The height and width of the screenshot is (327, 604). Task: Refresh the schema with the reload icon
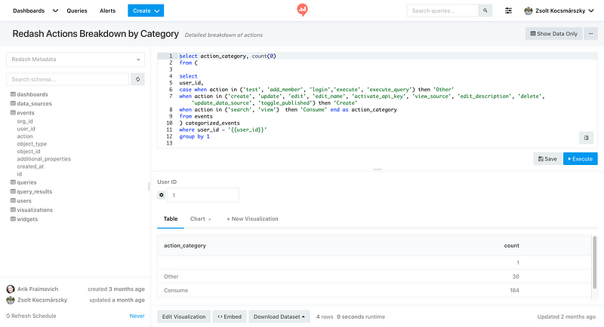point(137,79)
